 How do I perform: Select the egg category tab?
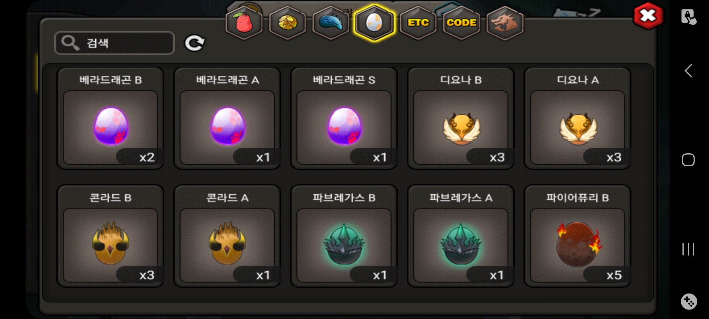374,23
